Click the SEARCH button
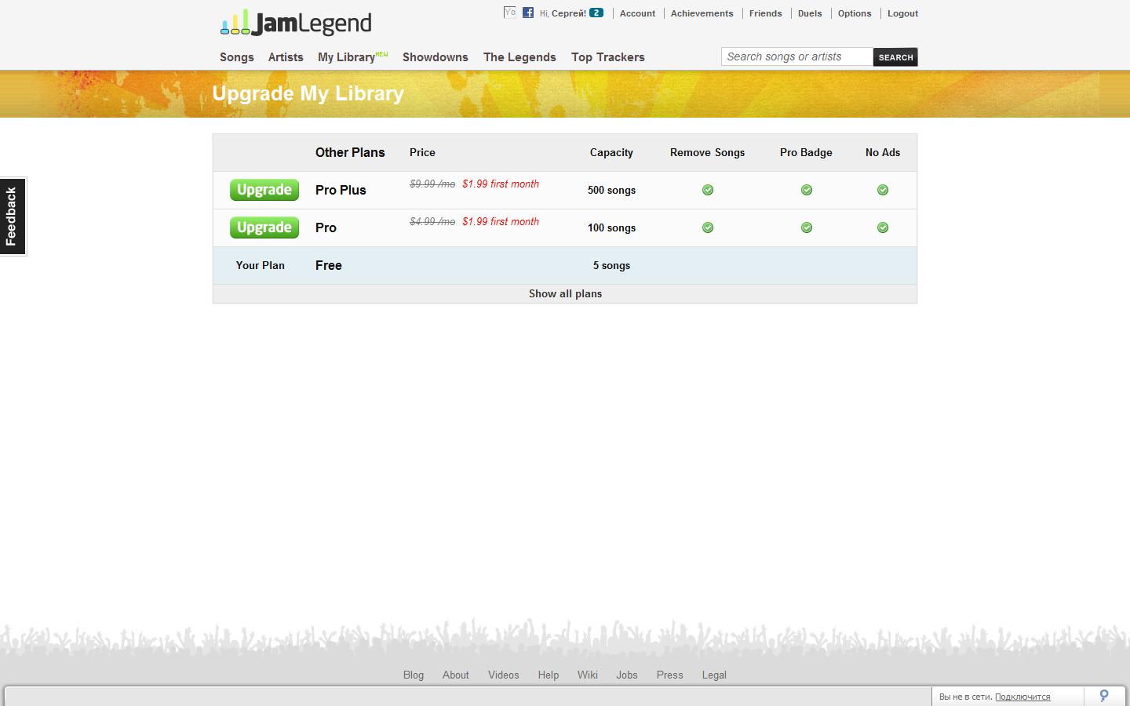This screenshot has width=1130, height=706. click(895, 57)
